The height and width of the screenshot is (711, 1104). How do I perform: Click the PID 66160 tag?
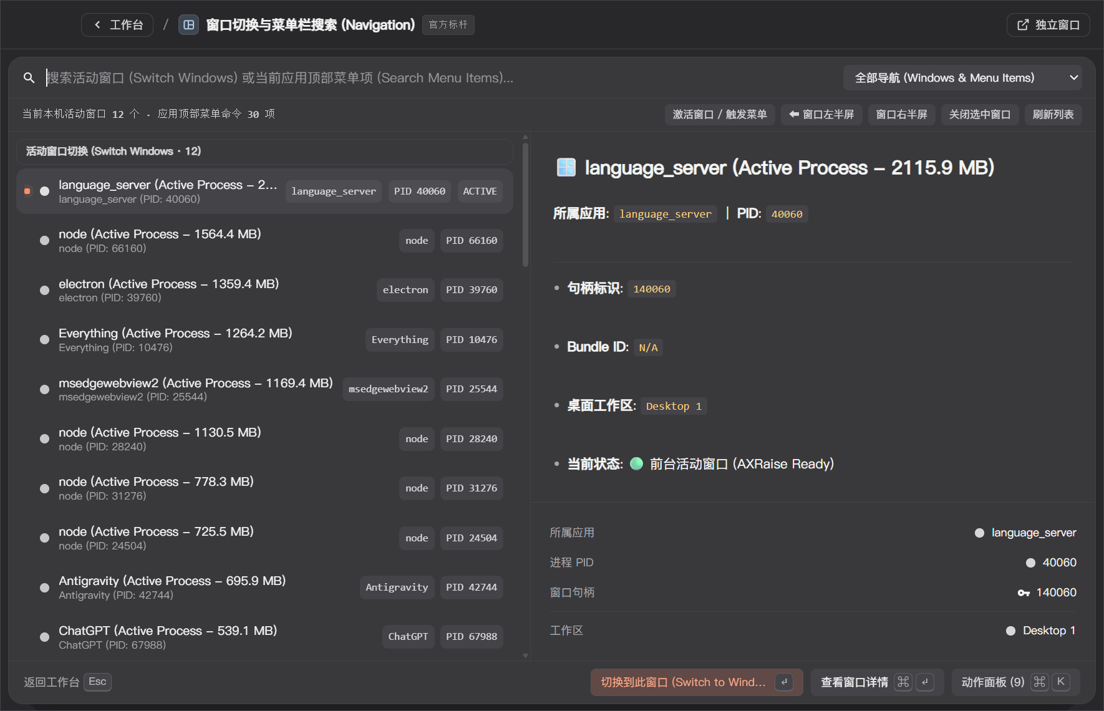pos(472,241)
